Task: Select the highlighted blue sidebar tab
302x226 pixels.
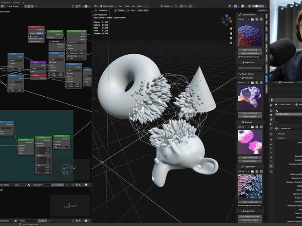Action: [x=267, y=79]
